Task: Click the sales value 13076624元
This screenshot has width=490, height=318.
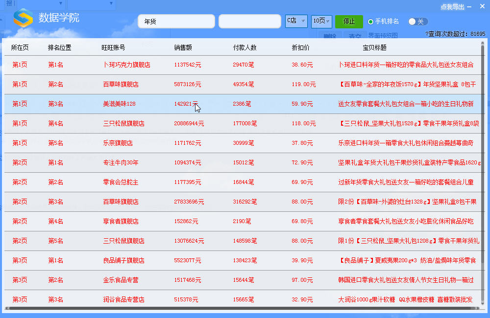Action: (x=189, y=241)
